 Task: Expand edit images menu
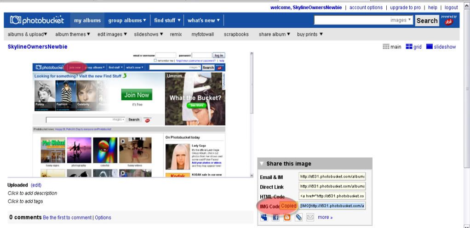point(112,34)
